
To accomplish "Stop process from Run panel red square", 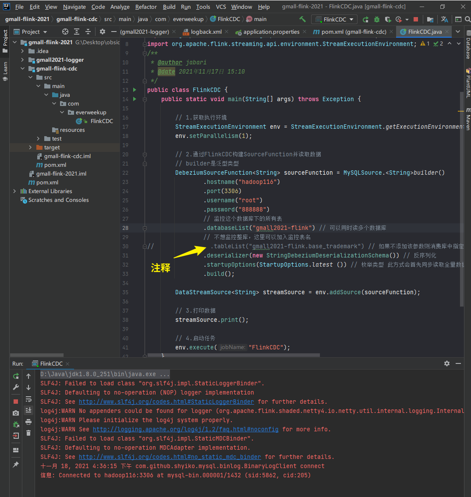I will [16, 402].
